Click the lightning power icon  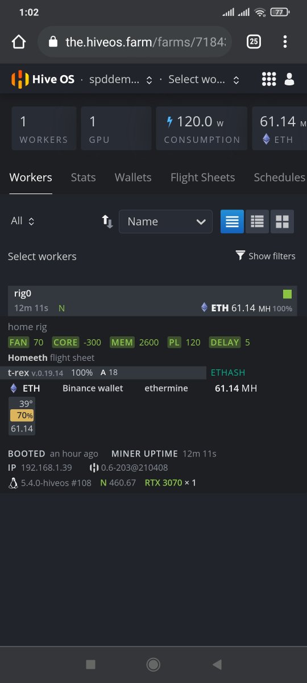(169, 121)
